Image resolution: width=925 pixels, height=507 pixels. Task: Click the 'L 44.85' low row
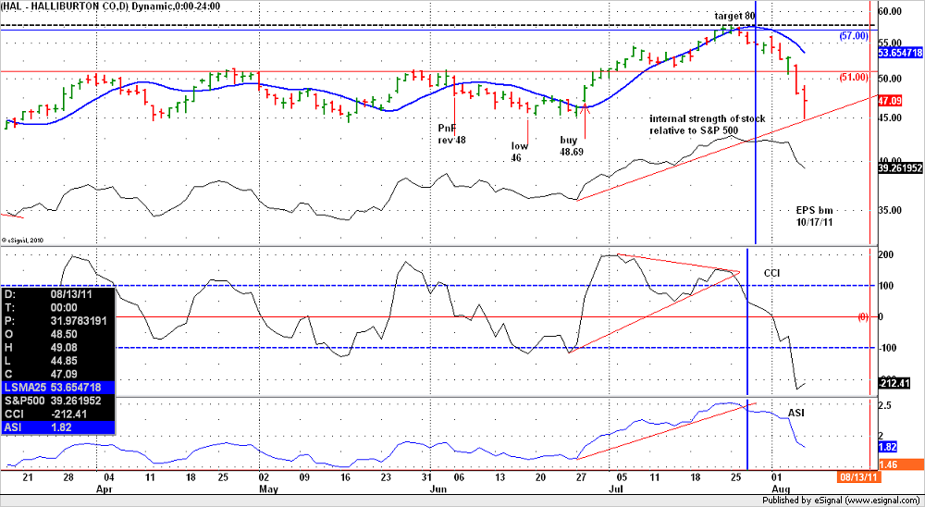click(x=58, y=361)
